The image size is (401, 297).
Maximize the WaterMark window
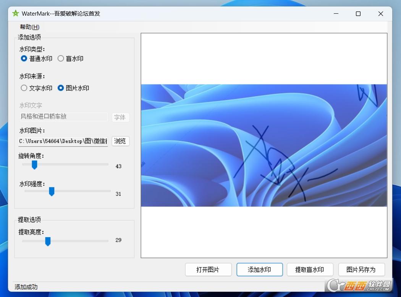coord(358,13)
